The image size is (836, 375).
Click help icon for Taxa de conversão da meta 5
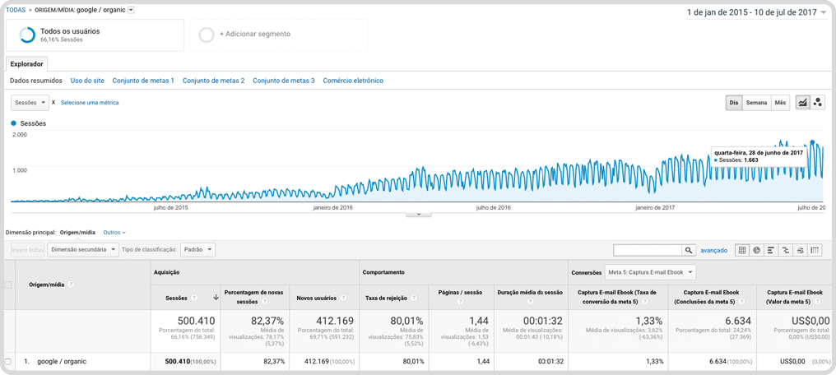(644, 302)
